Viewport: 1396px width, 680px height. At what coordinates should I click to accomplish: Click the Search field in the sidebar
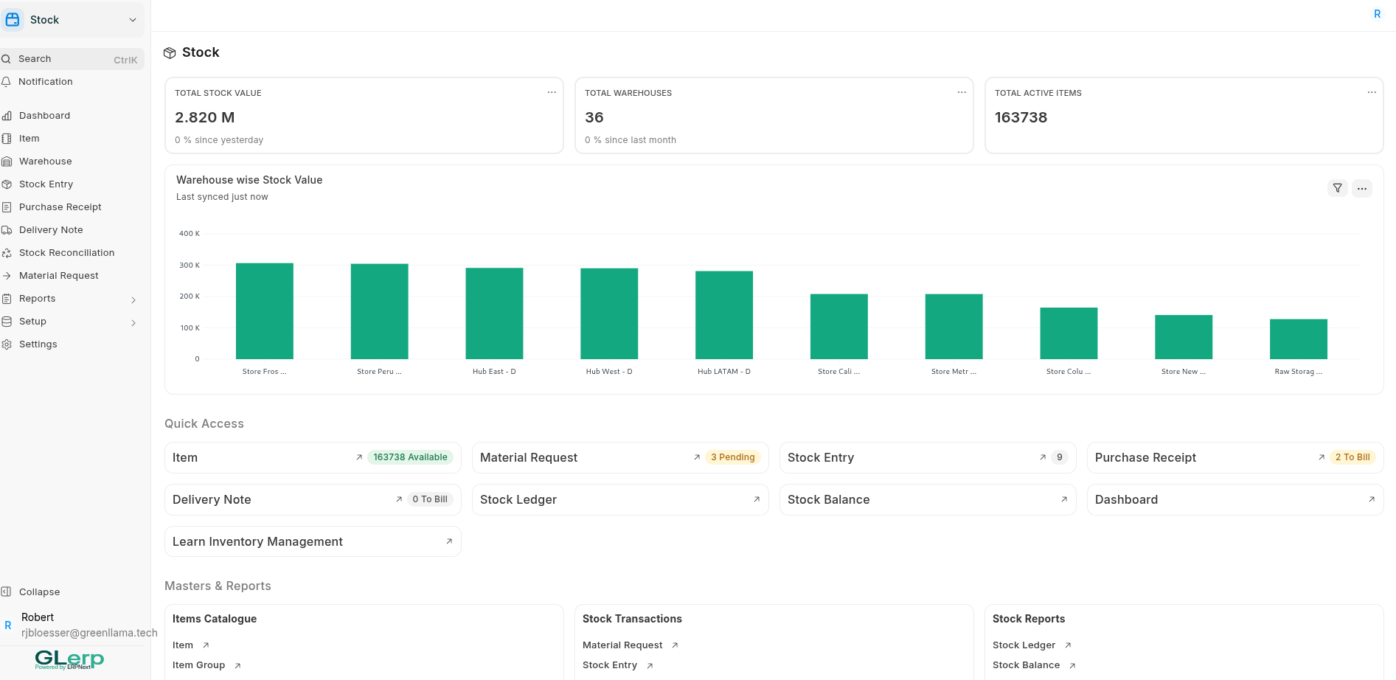[x=72, y=59]
